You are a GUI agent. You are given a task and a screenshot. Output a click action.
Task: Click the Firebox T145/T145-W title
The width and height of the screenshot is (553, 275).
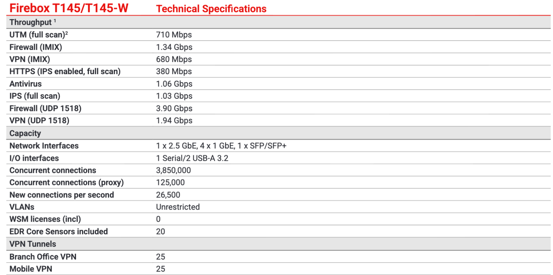pyautogui.click(x=69, y=8)
